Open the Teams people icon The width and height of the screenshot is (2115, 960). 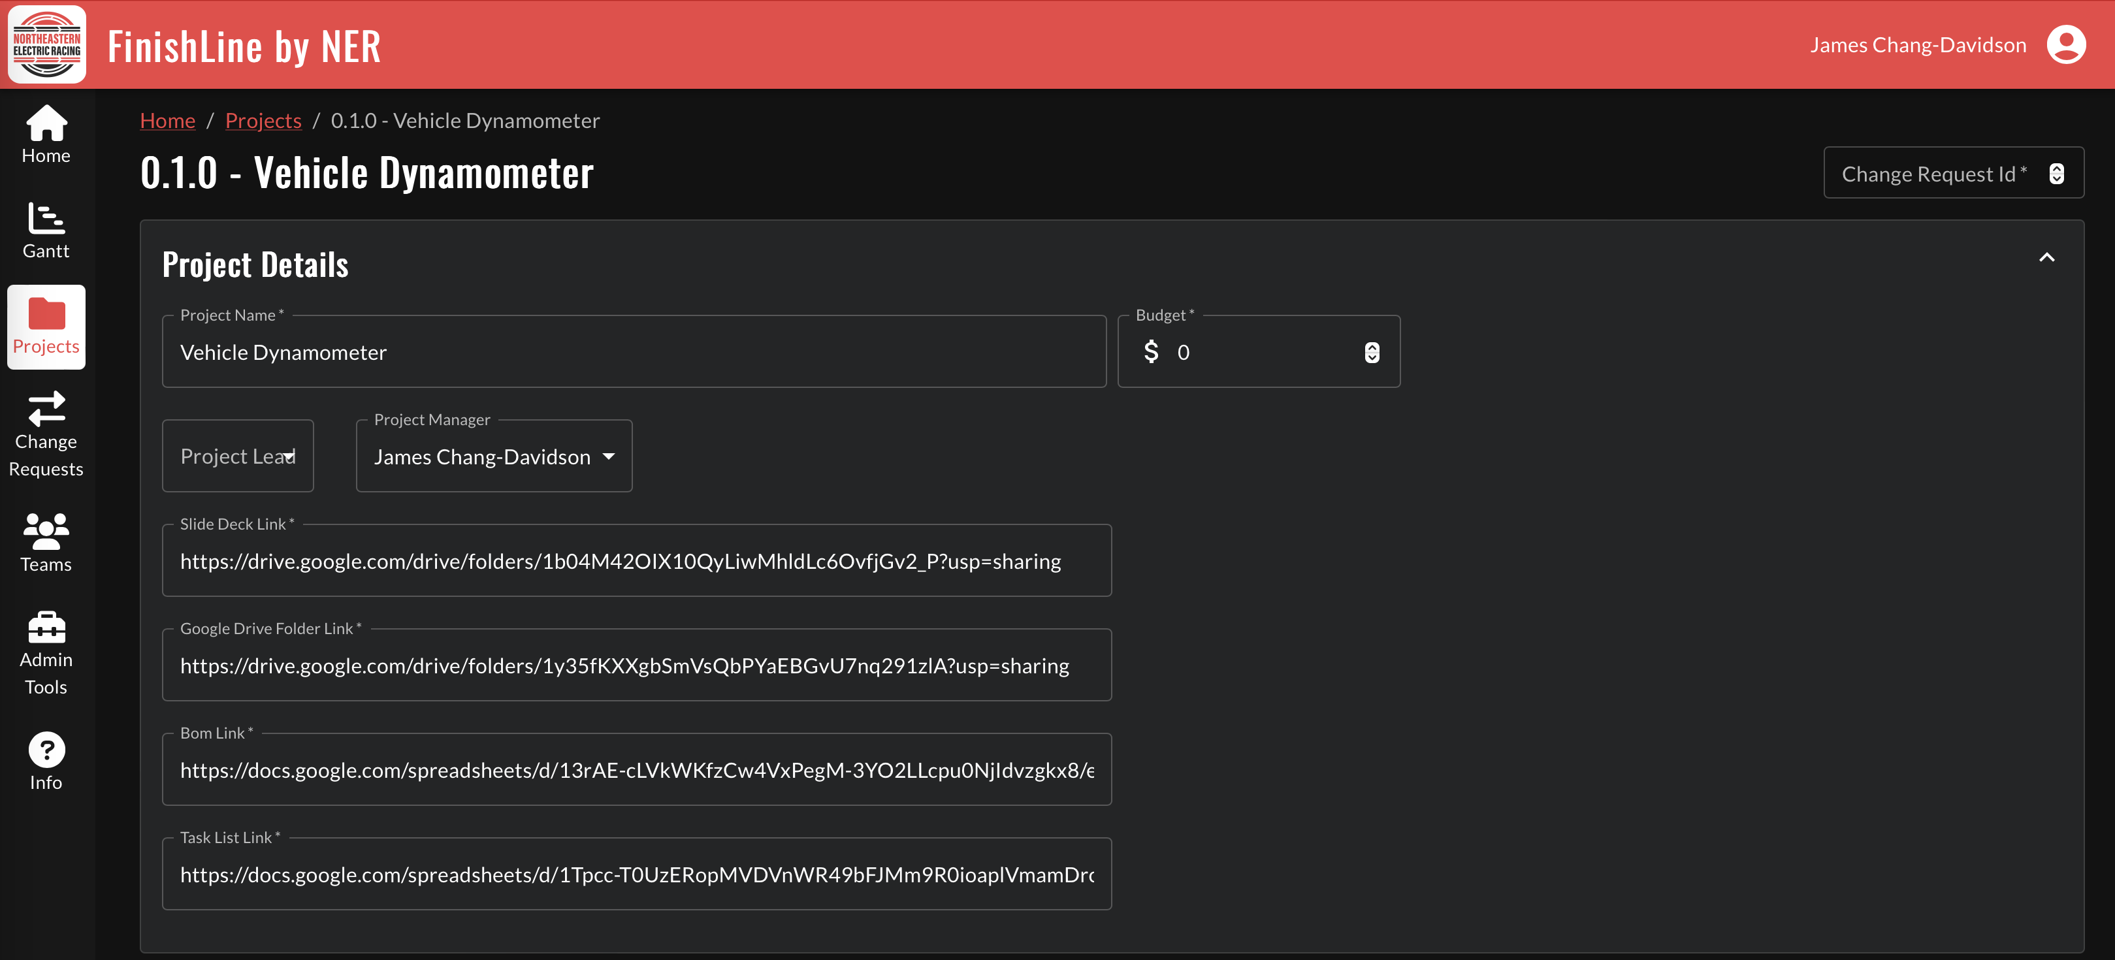[x=47, y=532]
